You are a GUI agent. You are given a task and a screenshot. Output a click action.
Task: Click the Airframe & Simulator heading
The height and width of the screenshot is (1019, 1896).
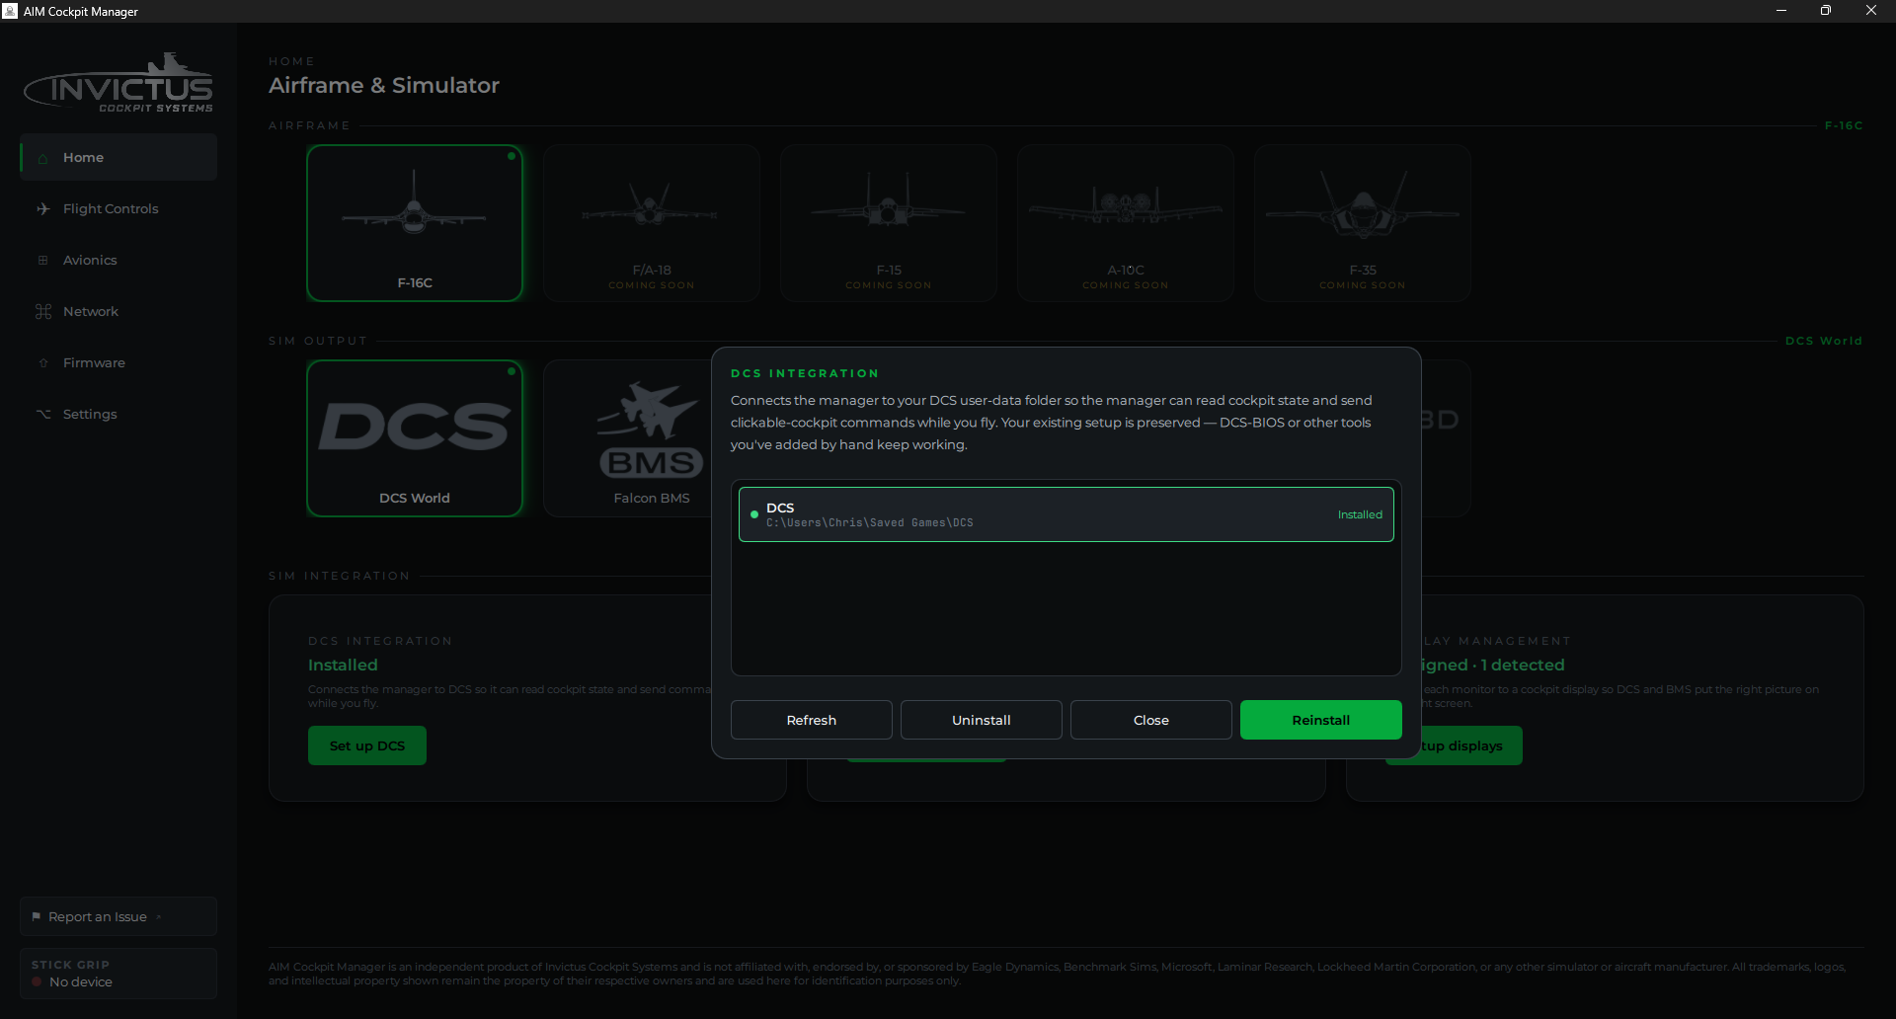pyautogui.click(x=384, y=86)
